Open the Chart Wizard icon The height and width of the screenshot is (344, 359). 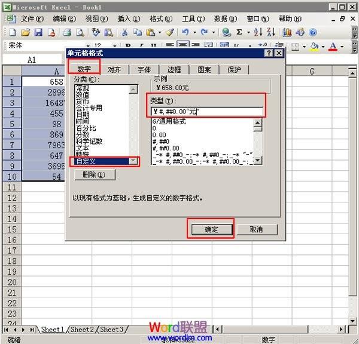click(287, 32)
